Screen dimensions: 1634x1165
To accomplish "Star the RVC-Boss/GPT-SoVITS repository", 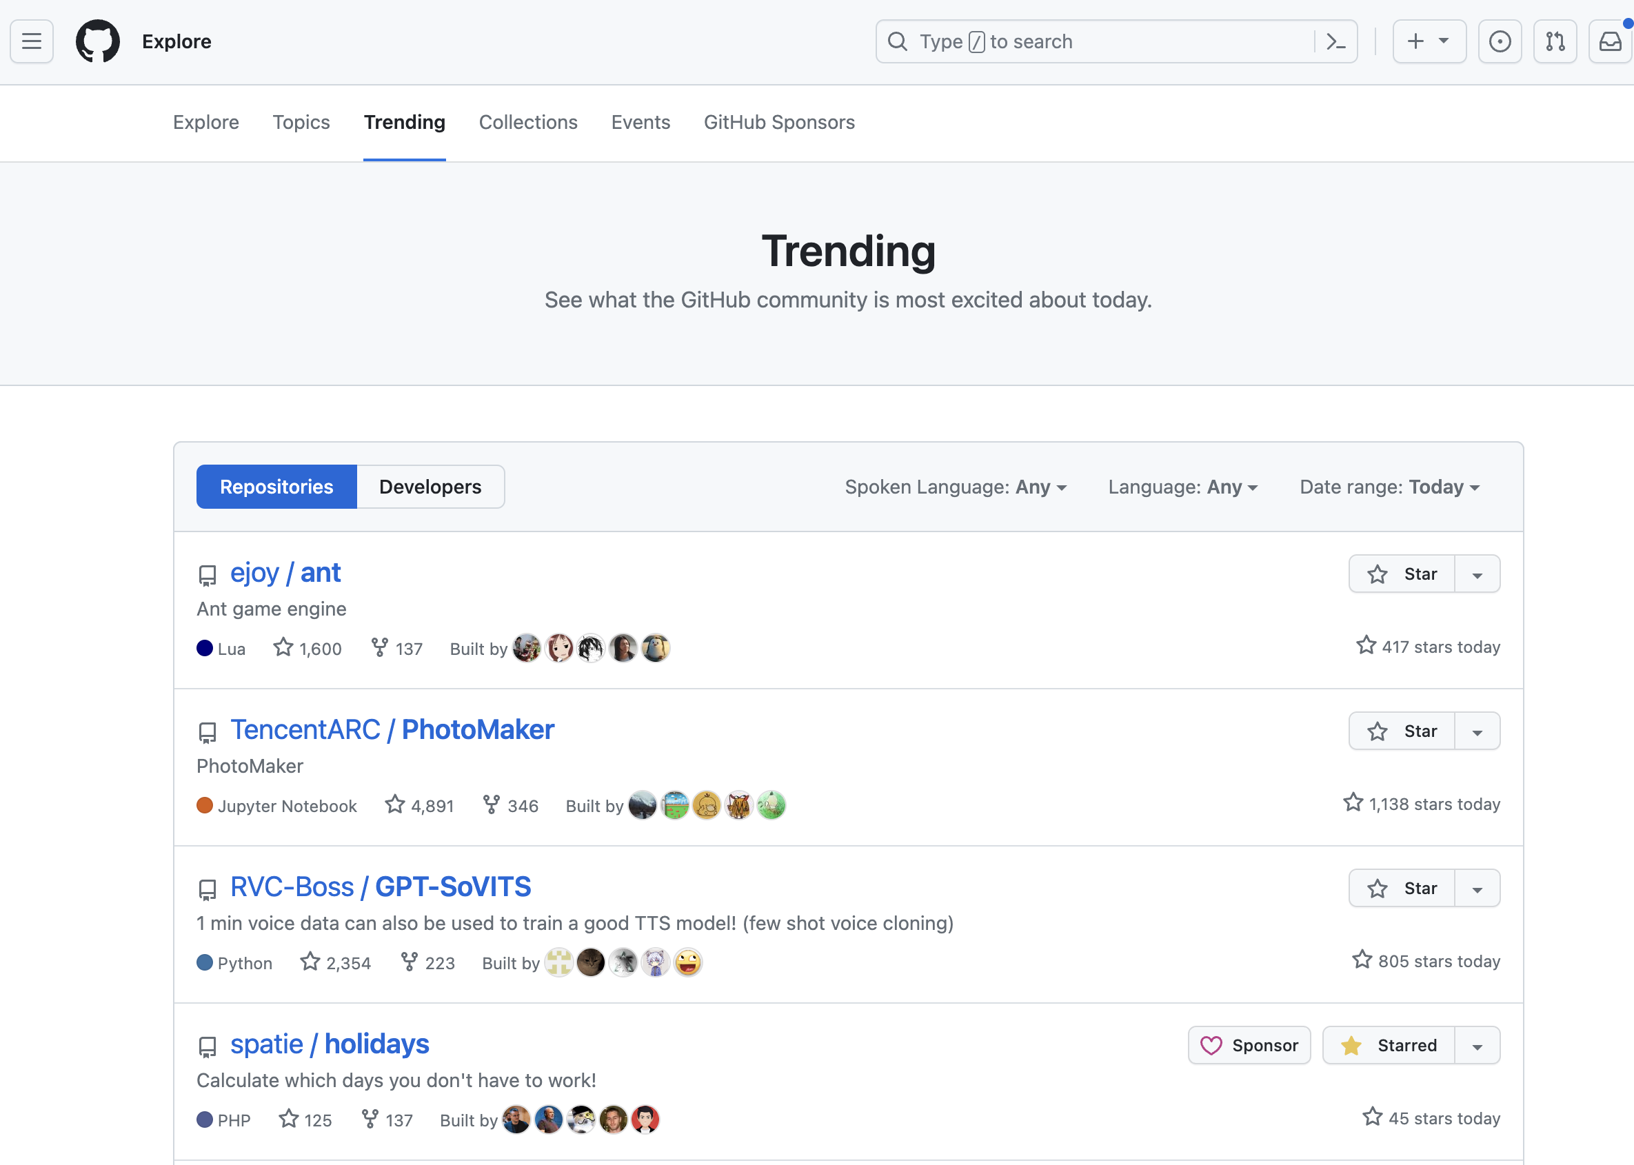I will point(1402,888).
